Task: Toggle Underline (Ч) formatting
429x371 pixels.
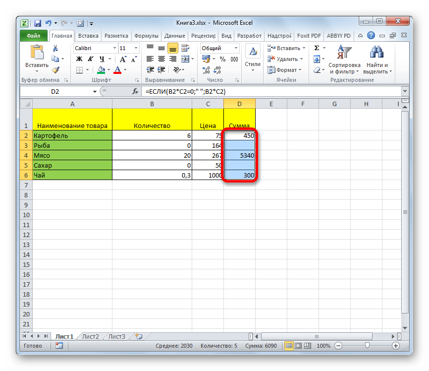Action: [102, 59]
